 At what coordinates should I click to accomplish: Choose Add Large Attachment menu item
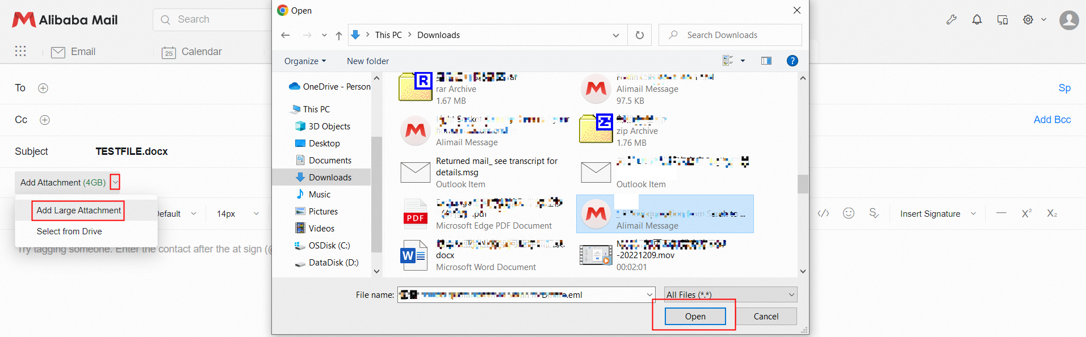[78, 210]
